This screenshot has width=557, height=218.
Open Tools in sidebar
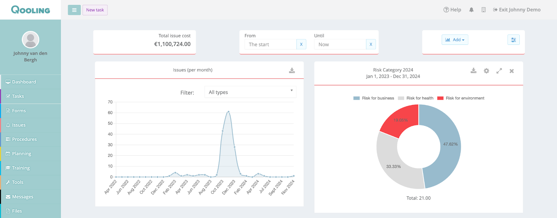pos(31,182)
